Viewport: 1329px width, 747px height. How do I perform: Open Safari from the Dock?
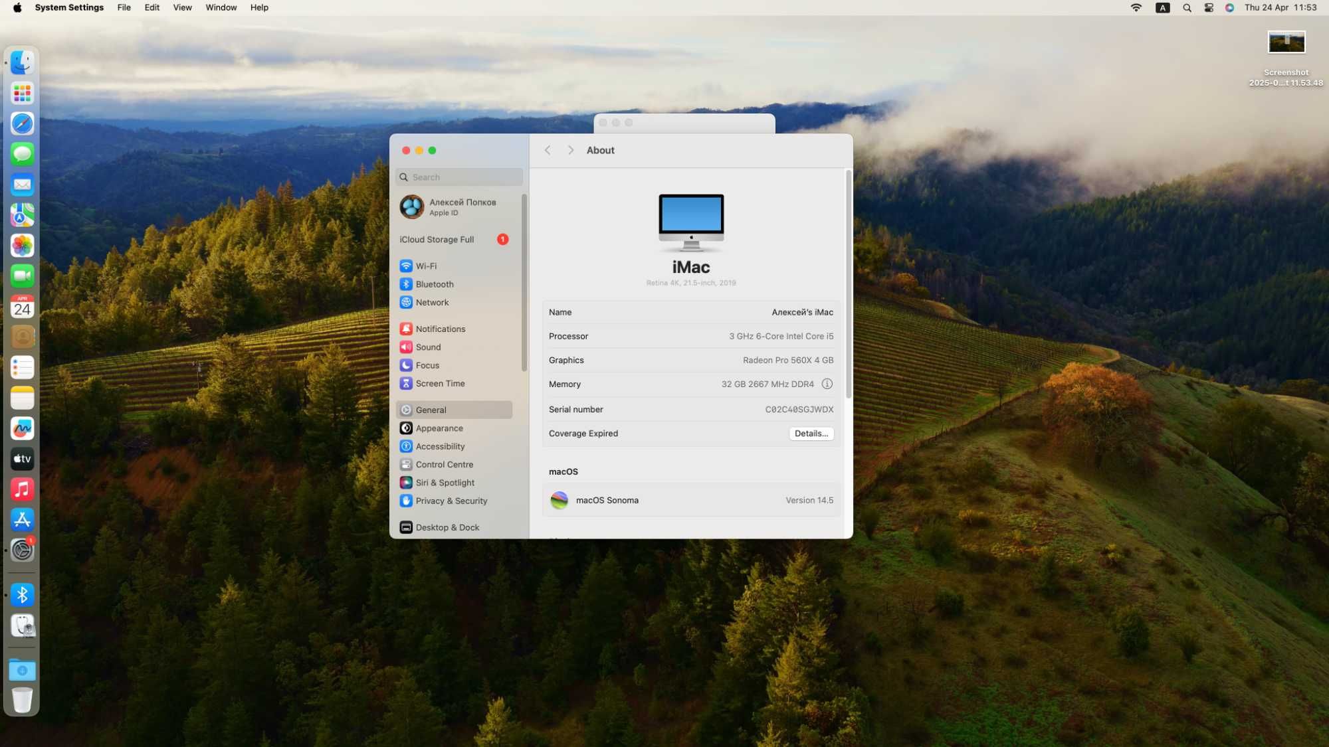point(22,124)
